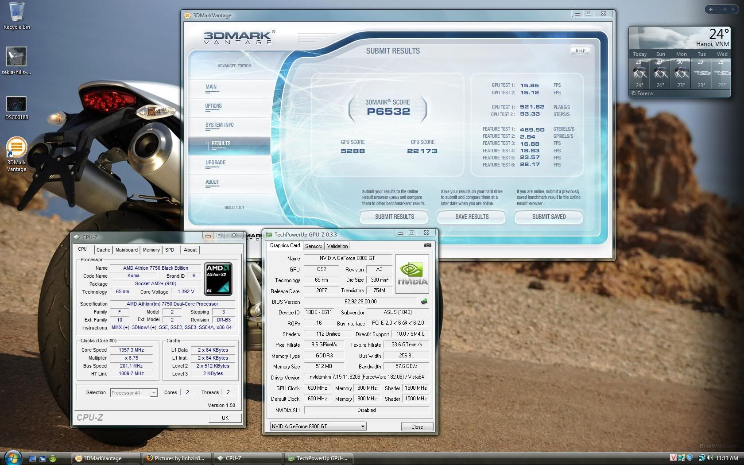
Task: Click the AMD Athlon X2 logo in CPU-Z
Action: pos(218,279)
